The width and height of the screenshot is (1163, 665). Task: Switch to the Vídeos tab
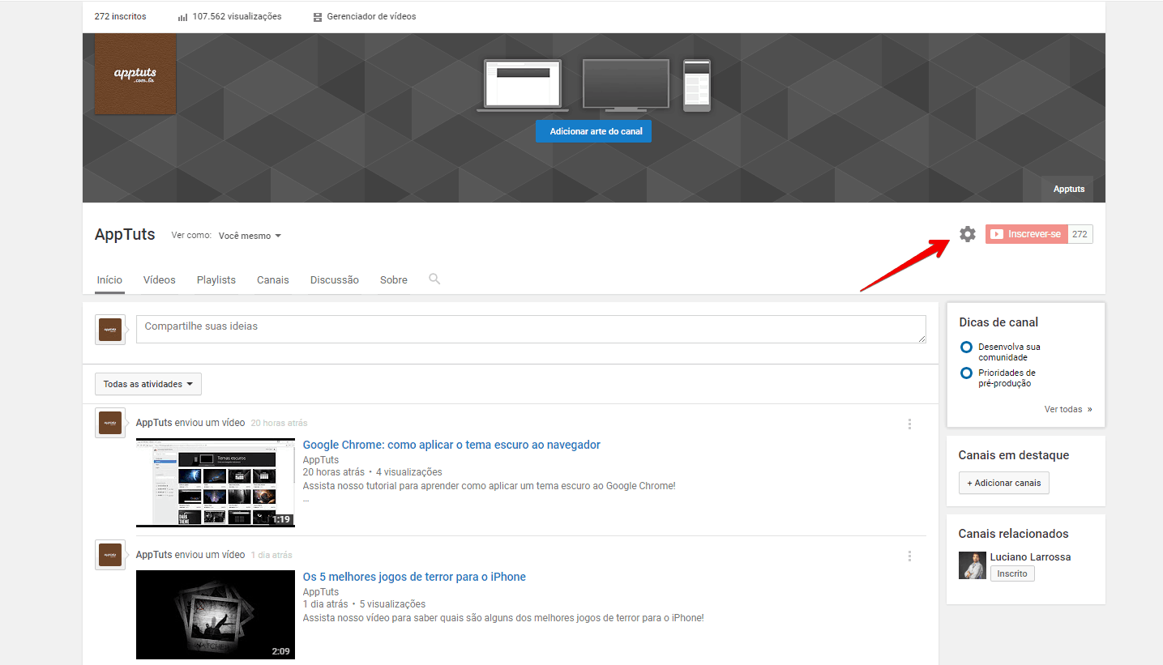click(160, 279)
